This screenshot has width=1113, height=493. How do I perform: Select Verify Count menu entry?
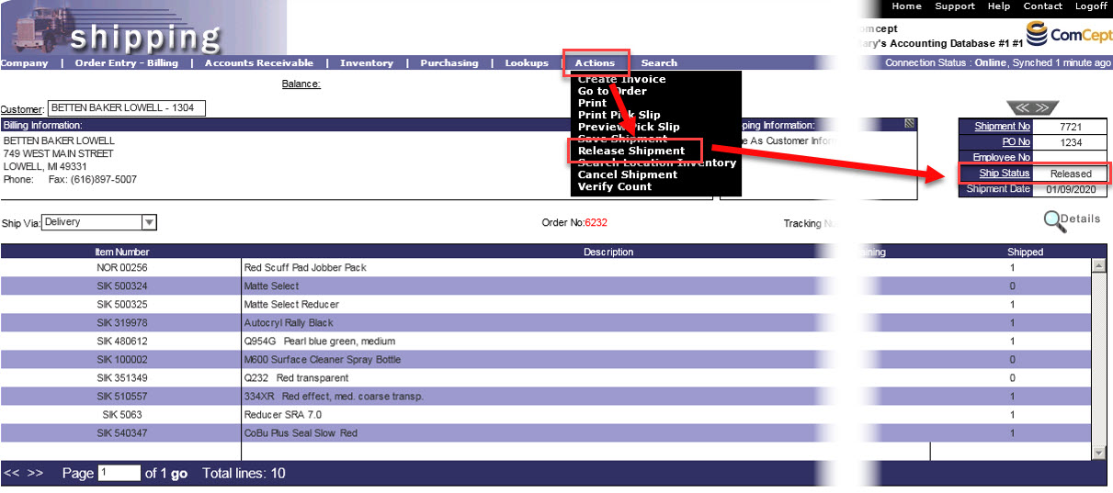coord(614,186)
